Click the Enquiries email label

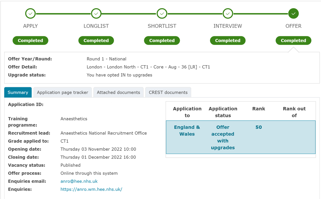coord(27,181)
